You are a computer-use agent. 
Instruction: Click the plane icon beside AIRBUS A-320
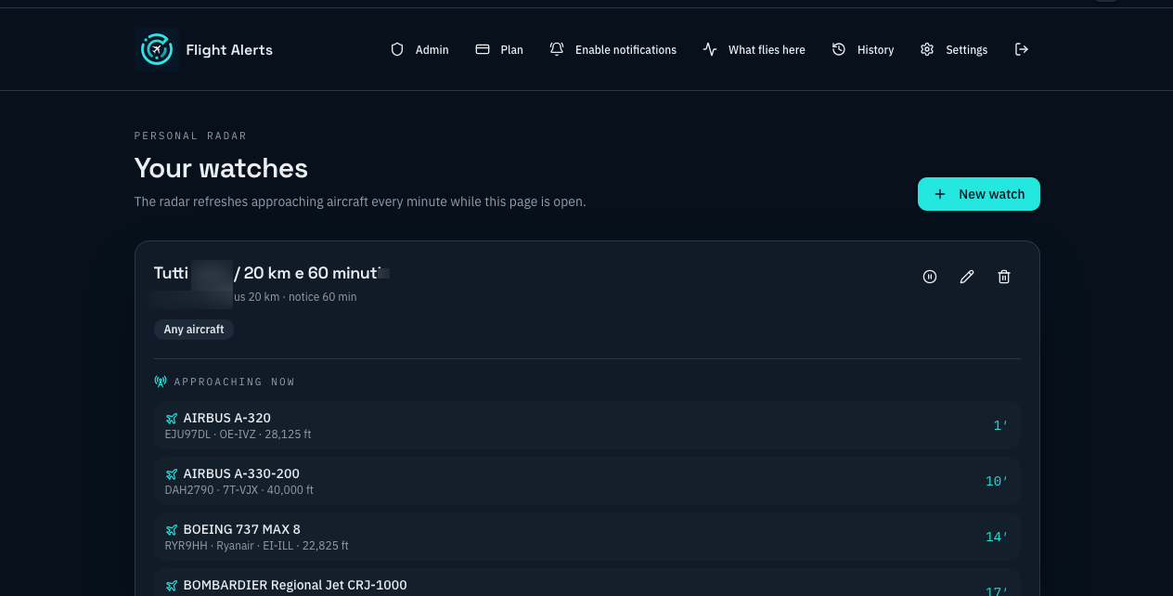coord(172,419)
